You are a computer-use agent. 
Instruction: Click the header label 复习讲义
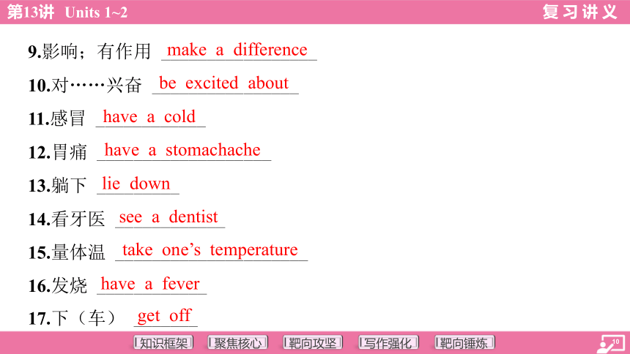[x=579, y=12]
